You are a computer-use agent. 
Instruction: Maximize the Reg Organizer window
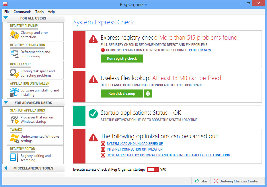(248, 3)
